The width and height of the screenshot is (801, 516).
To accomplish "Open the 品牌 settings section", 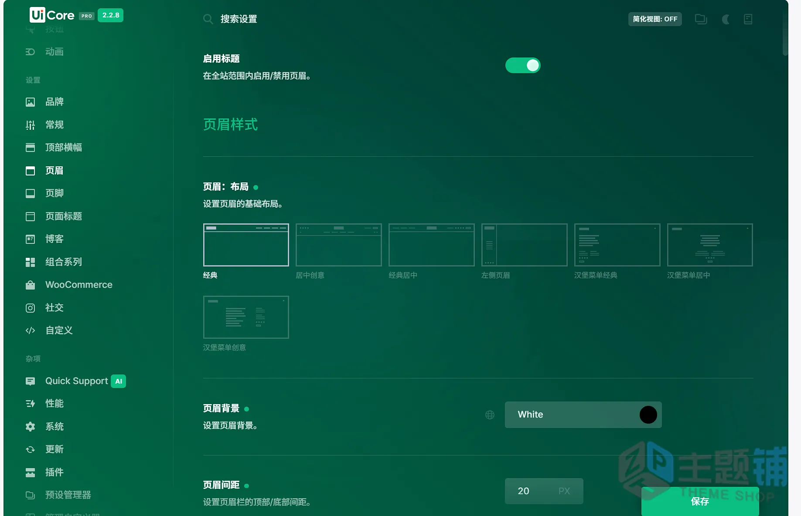I will 55,102.
